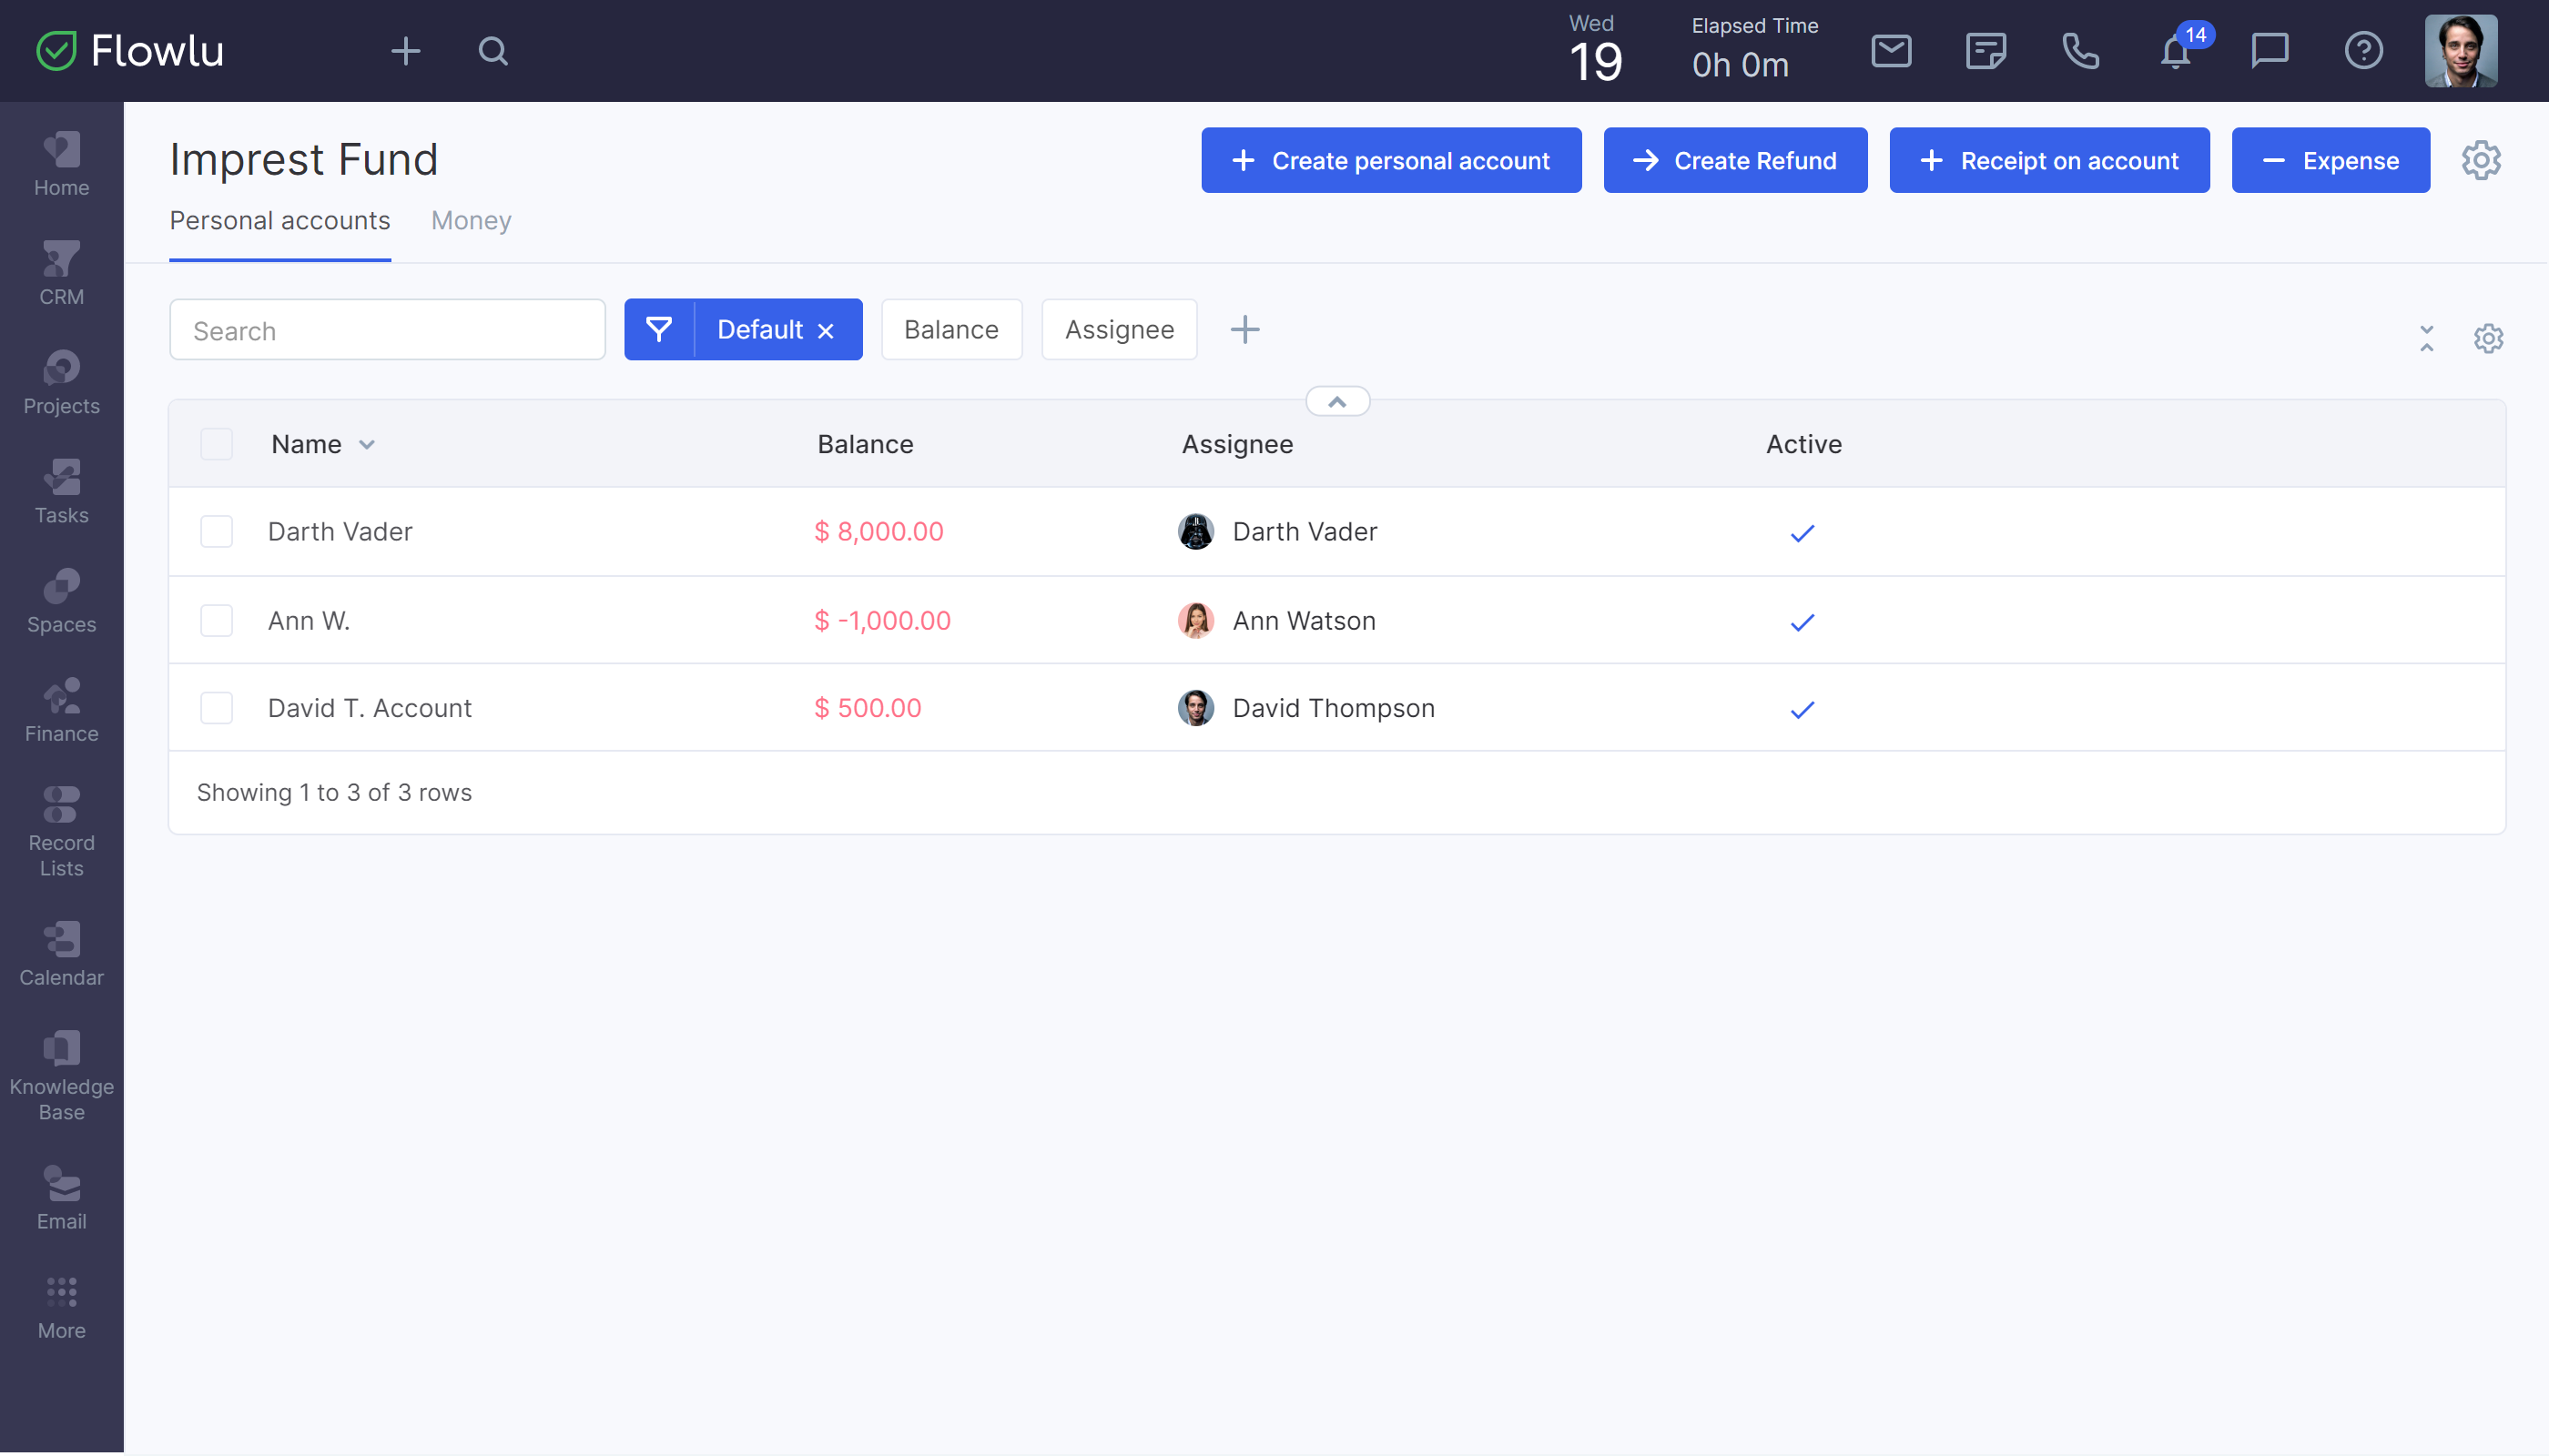Click the global search magnifier icon

click(493, 51)
